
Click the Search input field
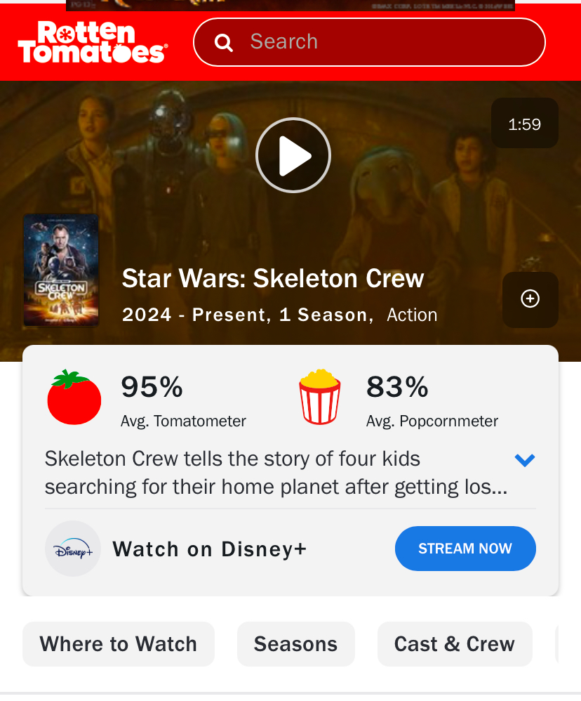(x=369, y=42)
